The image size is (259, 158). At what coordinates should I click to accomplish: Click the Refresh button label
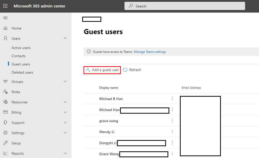(x=135, y=70)
